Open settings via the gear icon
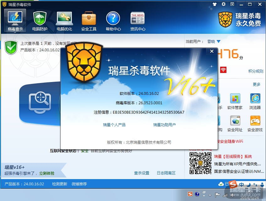The height and width of the screenshot is (201, 266). click(x=224, y=4)
